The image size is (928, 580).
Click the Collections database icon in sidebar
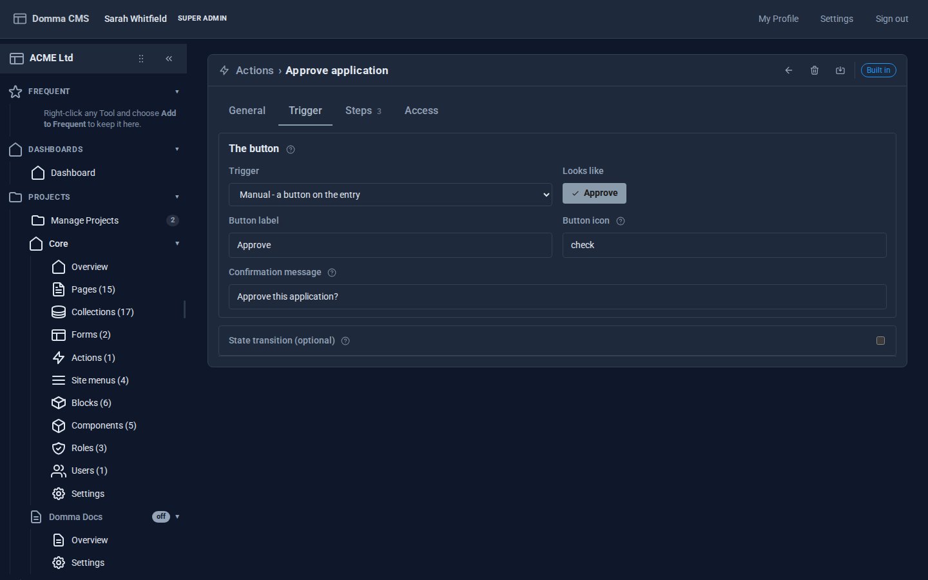[59, 312]
